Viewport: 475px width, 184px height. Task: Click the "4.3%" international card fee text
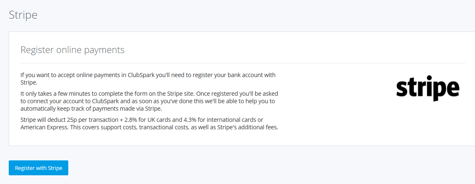pos(186,120)
